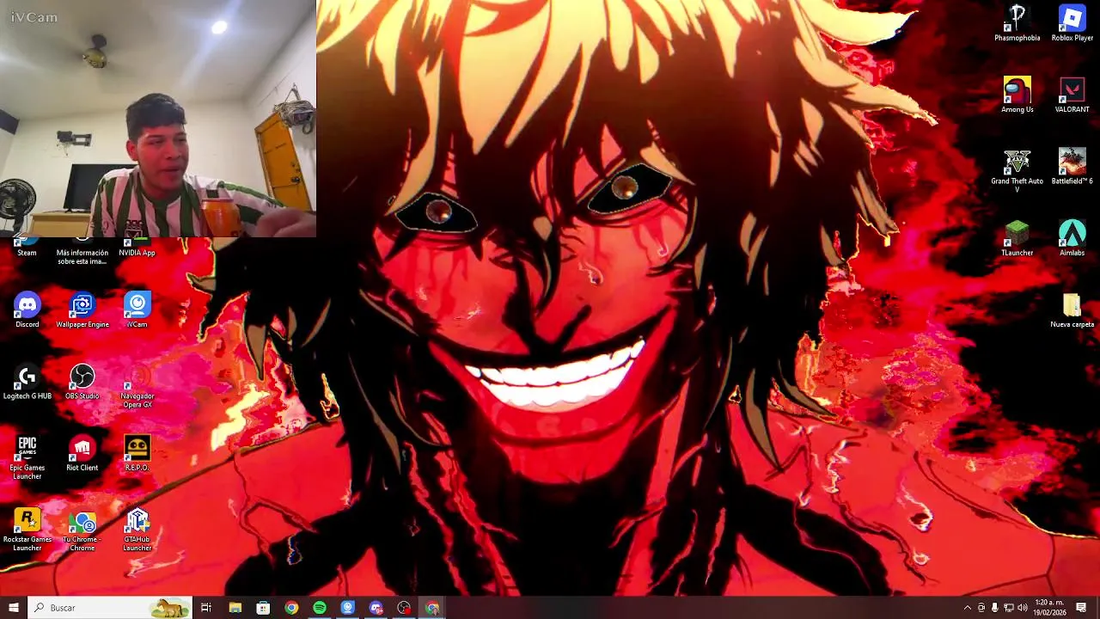Open the Windows Start menu
Screen dimensions: 1100x619
pos(14,608)
